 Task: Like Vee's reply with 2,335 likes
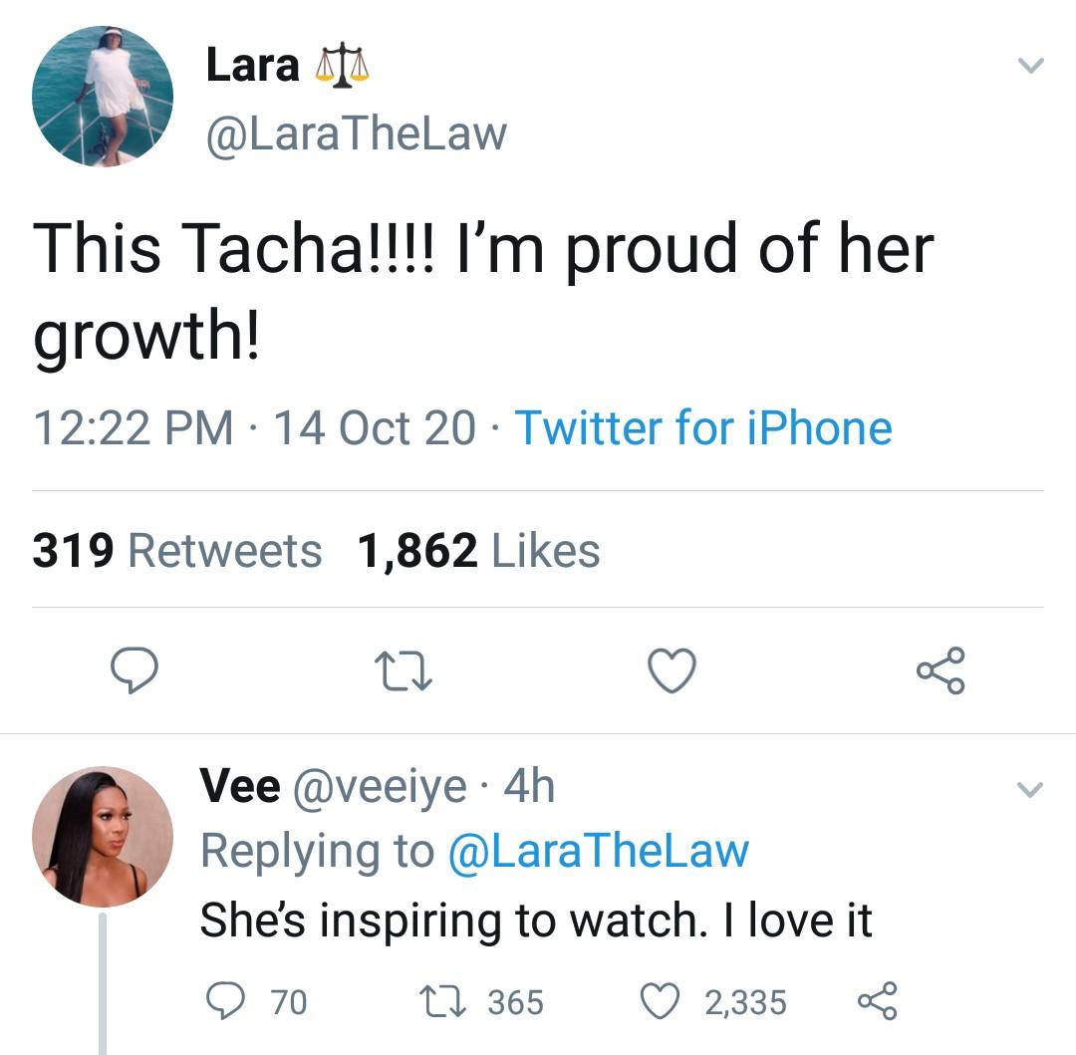point(658,1001)
